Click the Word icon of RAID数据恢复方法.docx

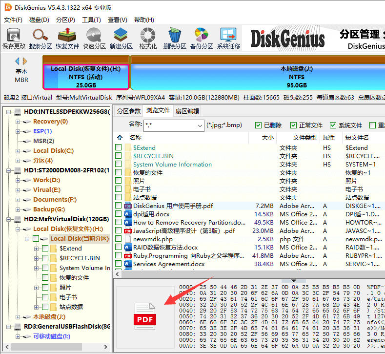(127, 248)
